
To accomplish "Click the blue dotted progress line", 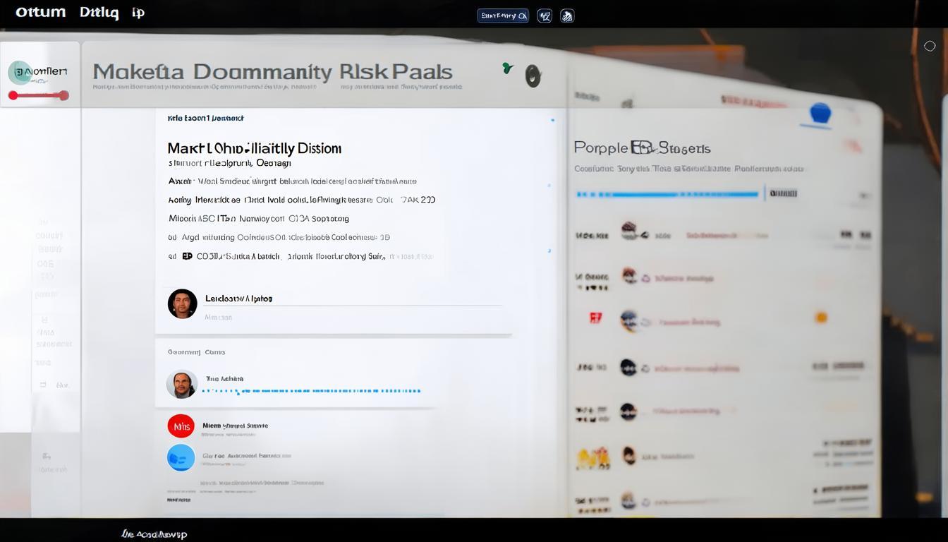I will point(311,390).
